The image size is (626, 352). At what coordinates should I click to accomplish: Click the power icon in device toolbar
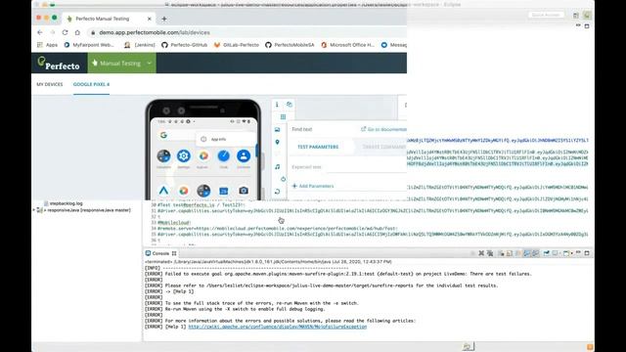(x=283, y=179)
